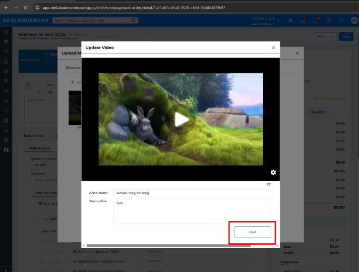The width and height of the screenshot is (359, 272).
Task: Click the Add plus button in Upload Media
Action: [76, 82]
